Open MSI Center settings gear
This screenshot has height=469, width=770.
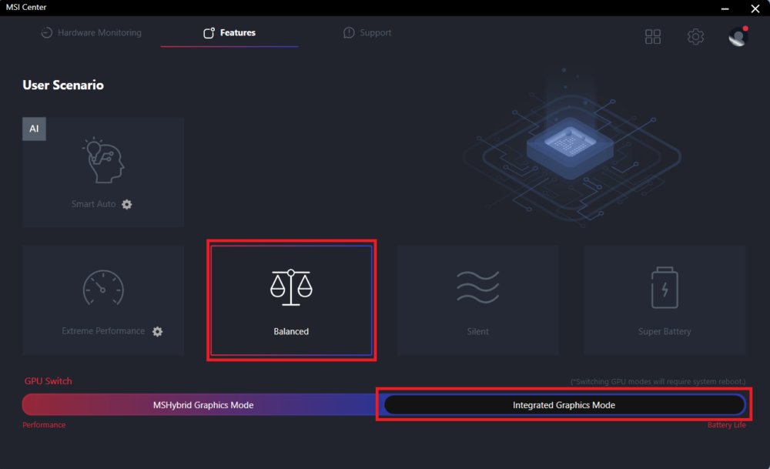(695, 36)
